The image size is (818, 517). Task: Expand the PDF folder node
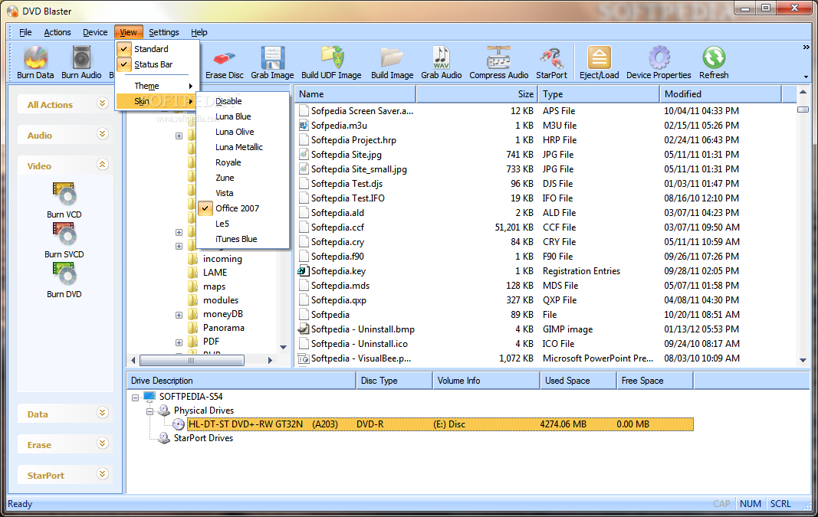[179, 342]
